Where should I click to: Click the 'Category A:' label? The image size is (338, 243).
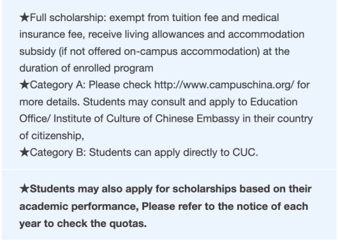tap(58, 85)
